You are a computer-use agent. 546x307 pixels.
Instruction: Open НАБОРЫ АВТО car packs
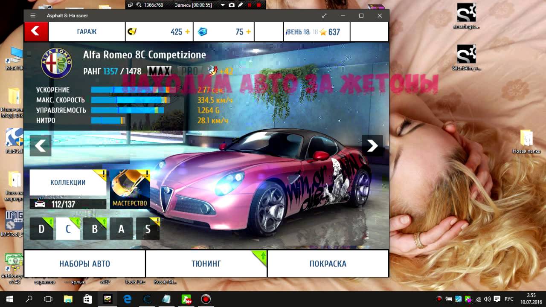tap(84, 264)
